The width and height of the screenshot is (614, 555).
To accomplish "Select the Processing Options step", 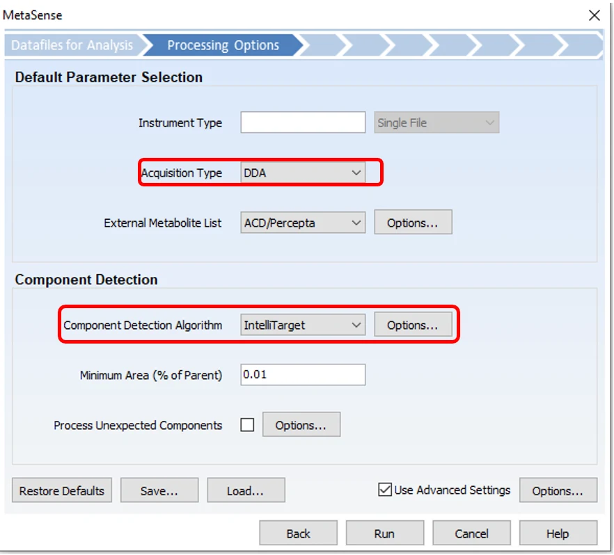I will (x=223, y=45).
